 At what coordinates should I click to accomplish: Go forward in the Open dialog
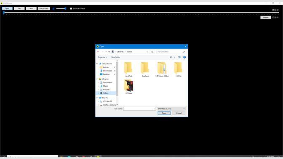[102, 52]
